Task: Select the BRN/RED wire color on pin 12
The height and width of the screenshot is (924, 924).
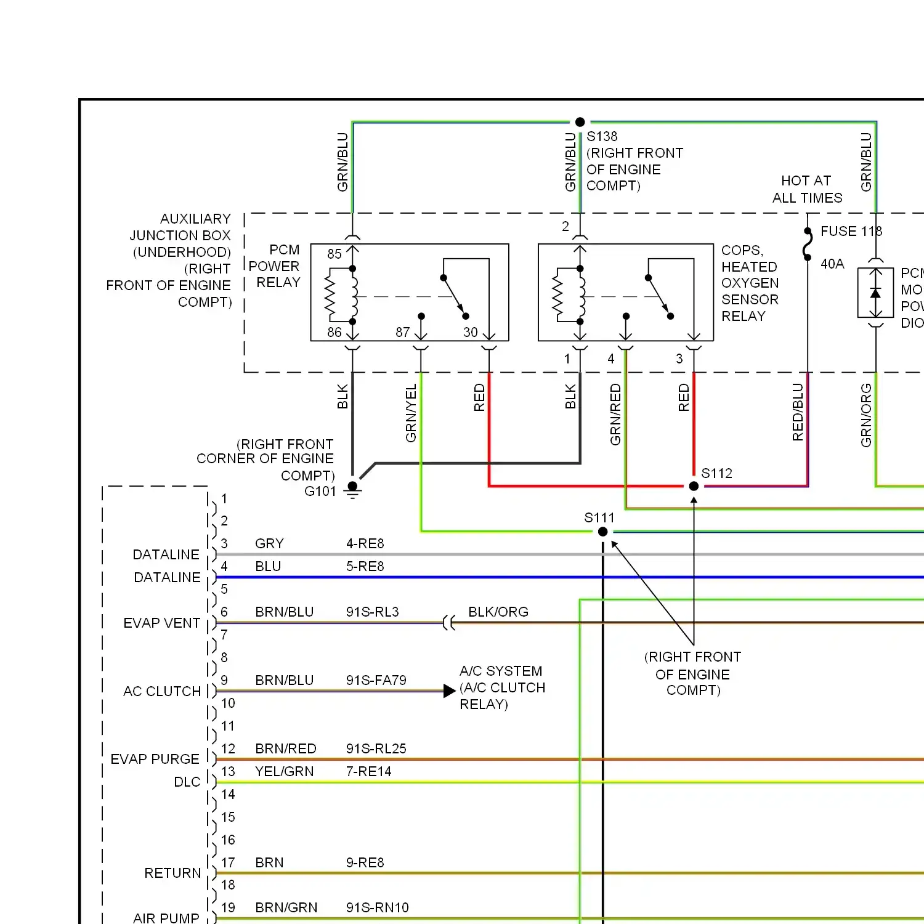Action: [x=286, y=748]
